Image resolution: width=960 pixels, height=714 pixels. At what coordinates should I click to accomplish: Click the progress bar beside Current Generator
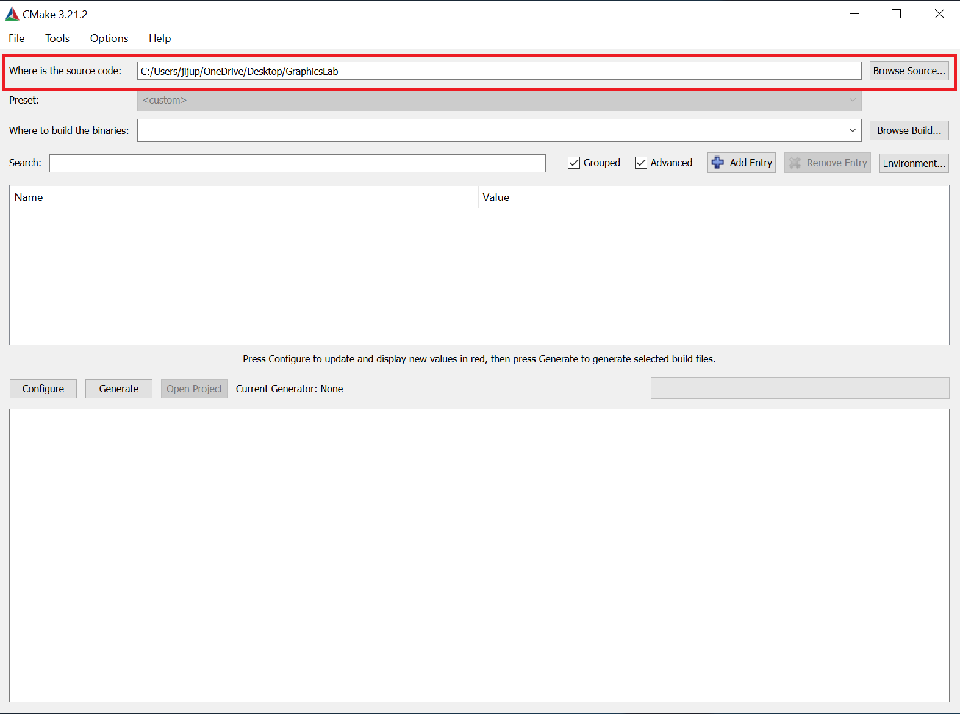(800, 388)
